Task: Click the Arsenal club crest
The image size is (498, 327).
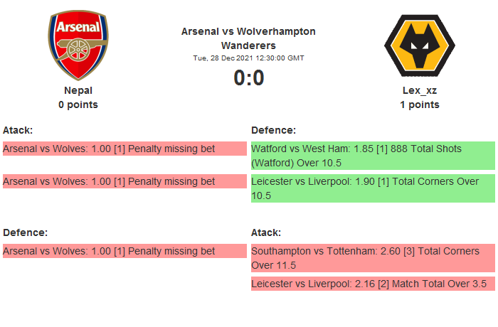Action: point(78,46)
